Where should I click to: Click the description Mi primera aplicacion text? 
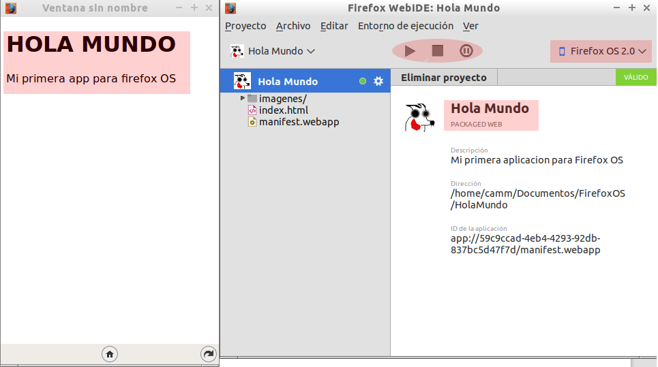click(x=537, y=160)
